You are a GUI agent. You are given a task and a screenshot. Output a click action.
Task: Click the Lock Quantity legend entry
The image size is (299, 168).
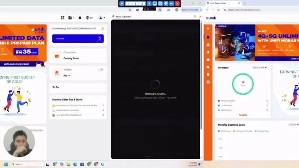point(225,105)
